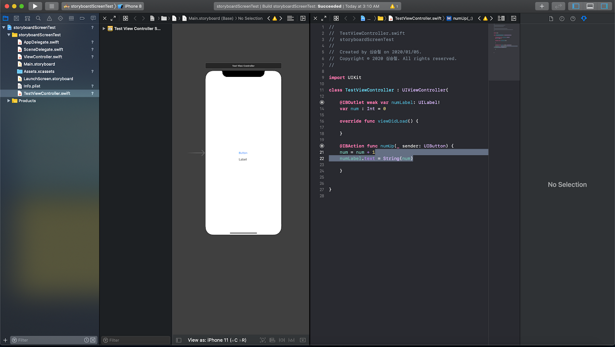Toggle the source-controlled files filter
The width and height of the screenshot is (615, 347).
click(93, 340)
